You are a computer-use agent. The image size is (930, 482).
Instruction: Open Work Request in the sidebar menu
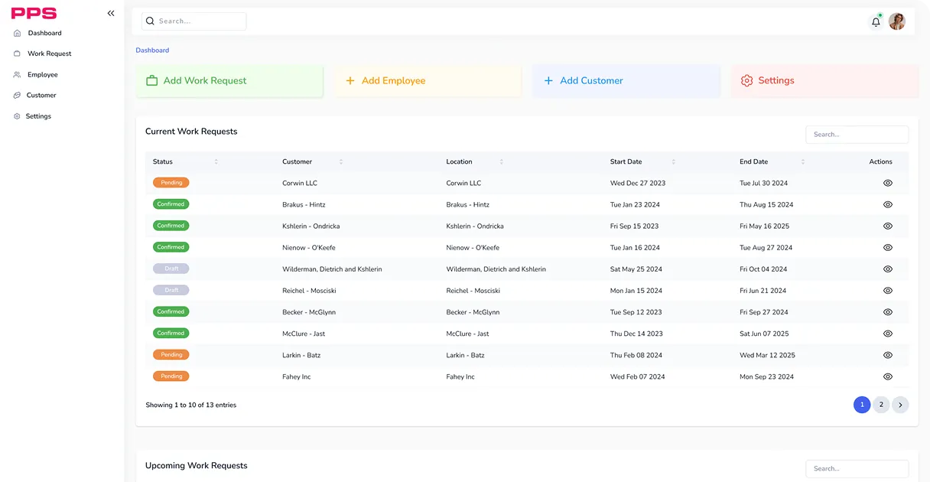(50, 54)
